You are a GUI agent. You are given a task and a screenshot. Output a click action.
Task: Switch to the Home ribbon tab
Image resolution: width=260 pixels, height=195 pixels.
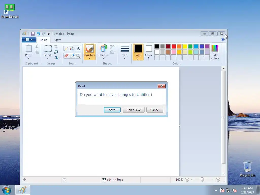coord(43,40)
